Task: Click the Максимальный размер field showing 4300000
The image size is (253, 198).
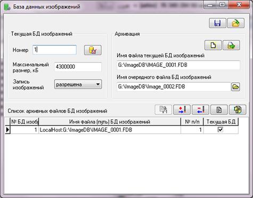Action: click(x=78, y=67)
